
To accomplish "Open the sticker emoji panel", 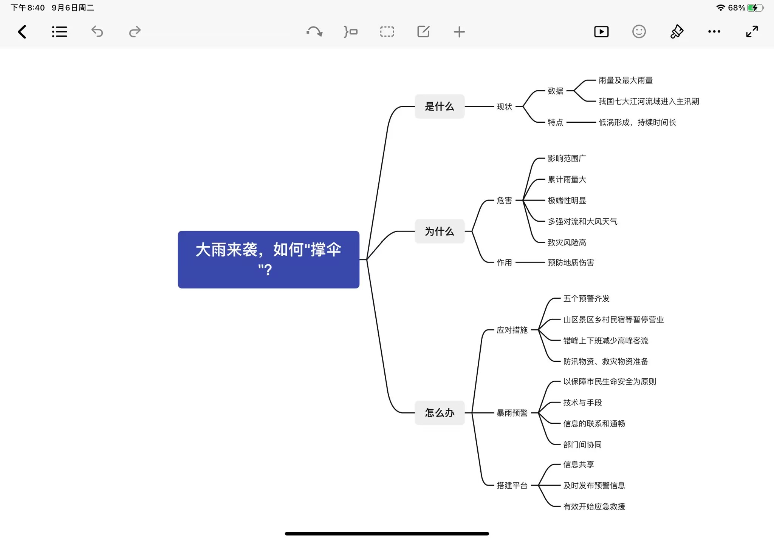I will click(639, 32).
